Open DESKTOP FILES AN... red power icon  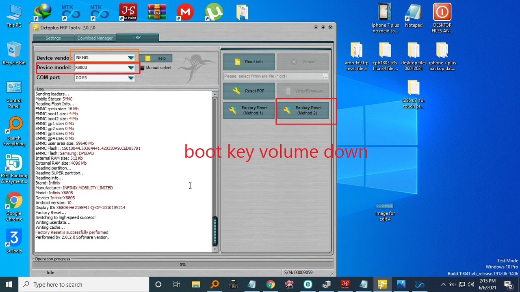442,18
